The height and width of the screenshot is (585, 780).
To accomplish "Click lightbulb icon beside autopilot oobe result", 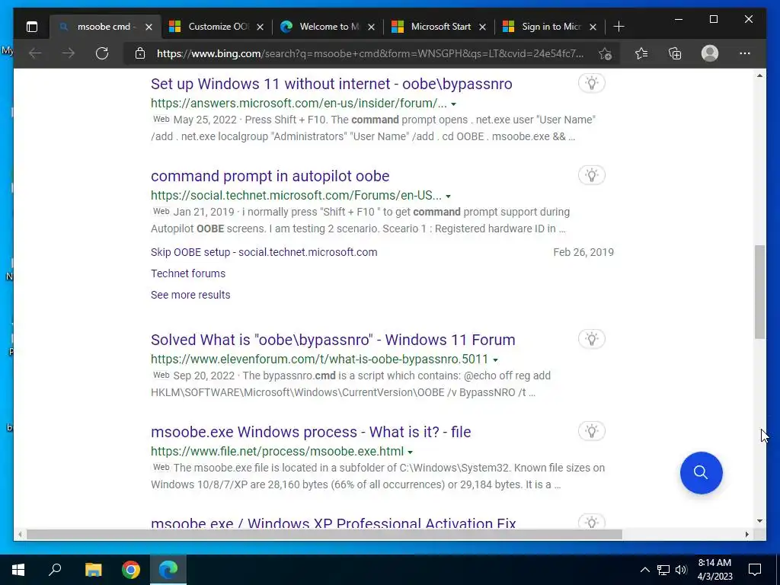I will point(591,175).
